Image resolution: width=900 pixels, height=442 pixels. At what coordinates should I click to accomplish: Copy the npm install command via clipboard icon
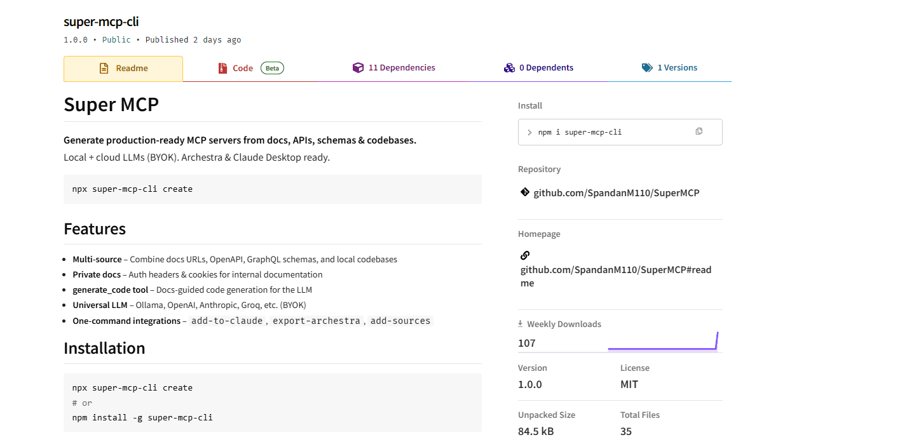pyautogui.click(x=699, y=131)
